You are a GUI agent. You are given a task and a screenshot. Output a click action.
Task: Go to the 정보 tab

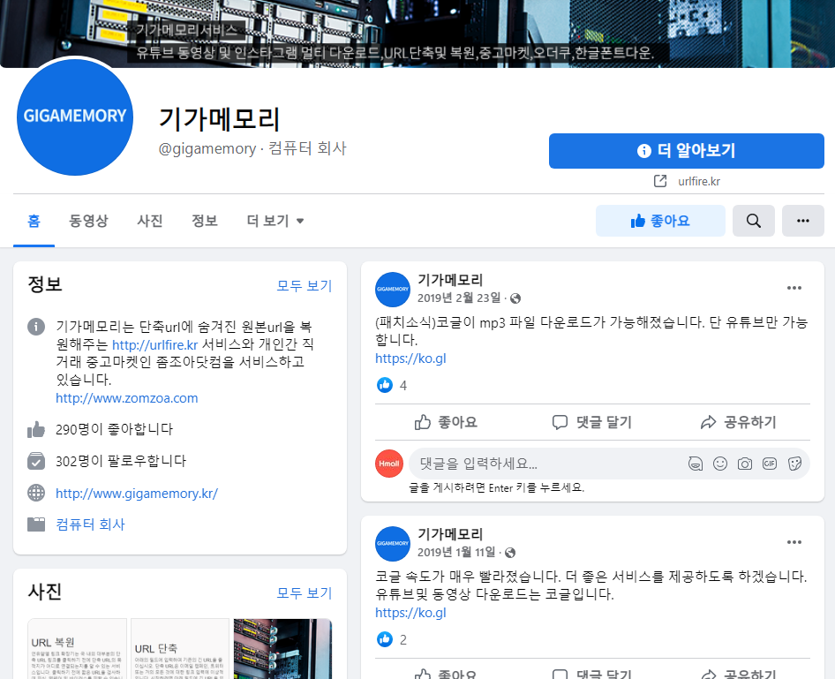pos(205,221)
